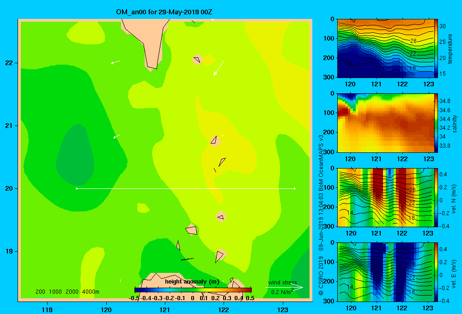Select the western endpoint of the white transect line
462x314 pixels.
[x=77, y=188]
